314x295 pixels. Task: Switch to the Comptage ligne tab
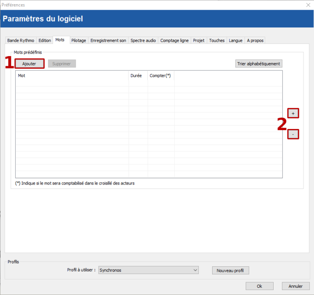174,40
